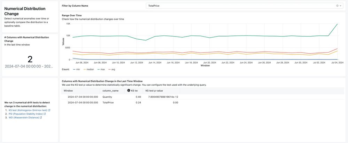Click the TotalPrice column filter field
The image size is (348, 143).
pos(240,6)
